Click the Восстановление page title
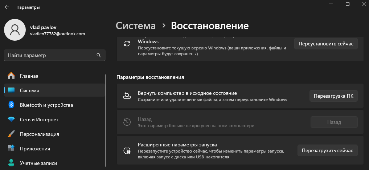This screenshot has width=369, height=170. 210,26
